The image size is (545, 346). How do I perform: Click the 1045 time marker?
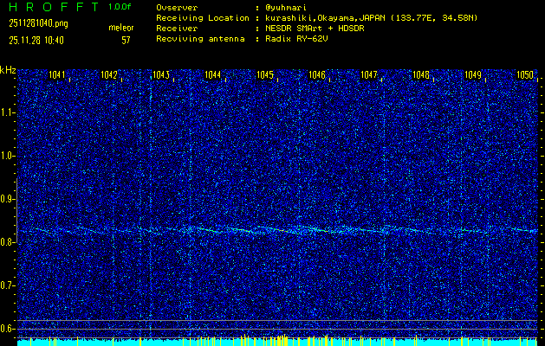(x=265, y=75)
